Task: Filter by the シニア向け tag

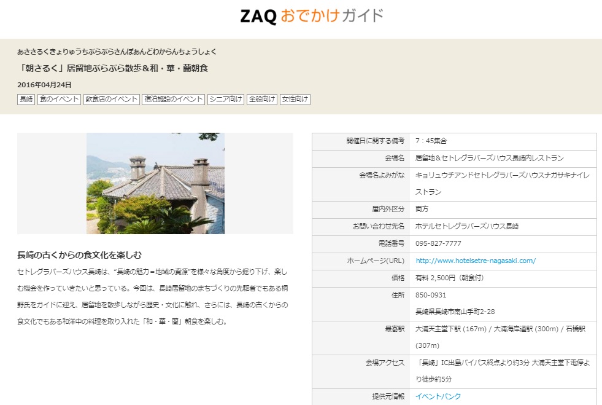Action: (226, 100)
